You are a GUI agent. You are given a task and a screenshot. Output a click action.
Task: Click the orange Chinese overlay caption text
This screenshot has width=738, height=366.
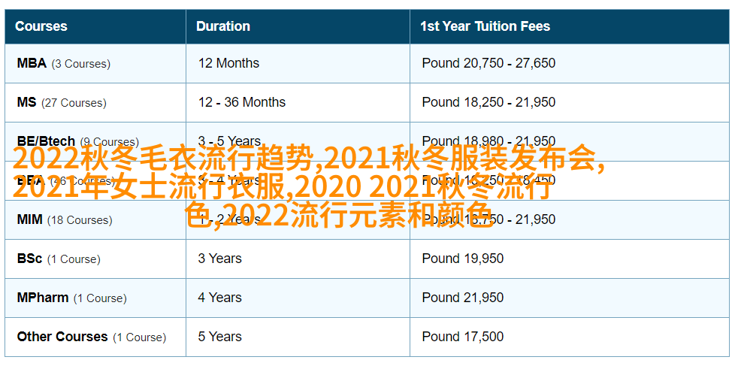[309, 187]
